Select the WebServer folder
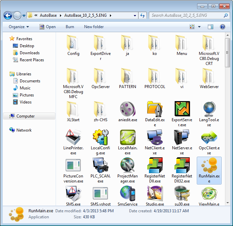The image size is (233, 226). (x=209, y=78)
